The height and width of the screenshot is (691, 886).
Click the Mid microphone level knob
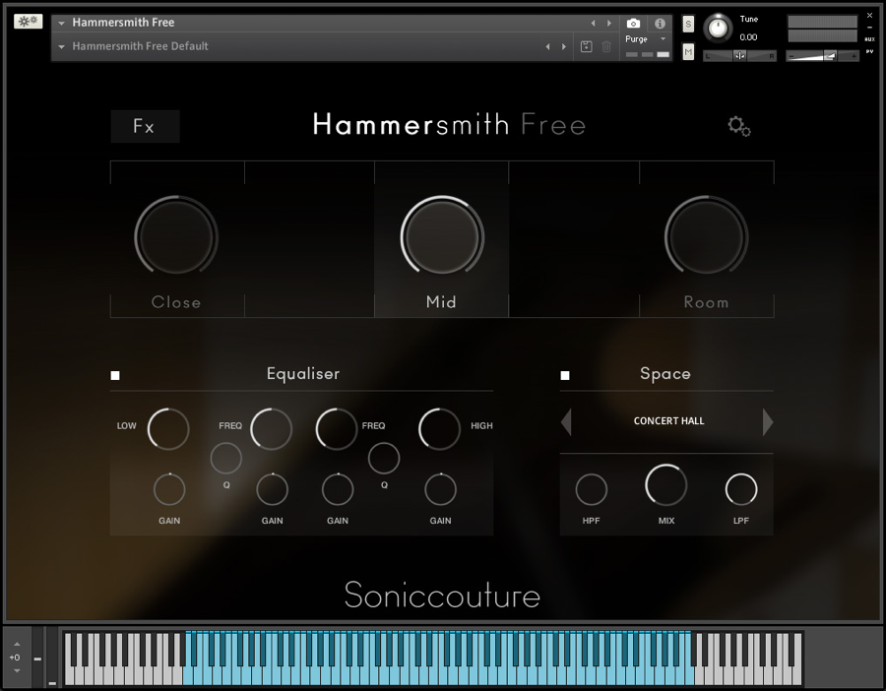442,237
